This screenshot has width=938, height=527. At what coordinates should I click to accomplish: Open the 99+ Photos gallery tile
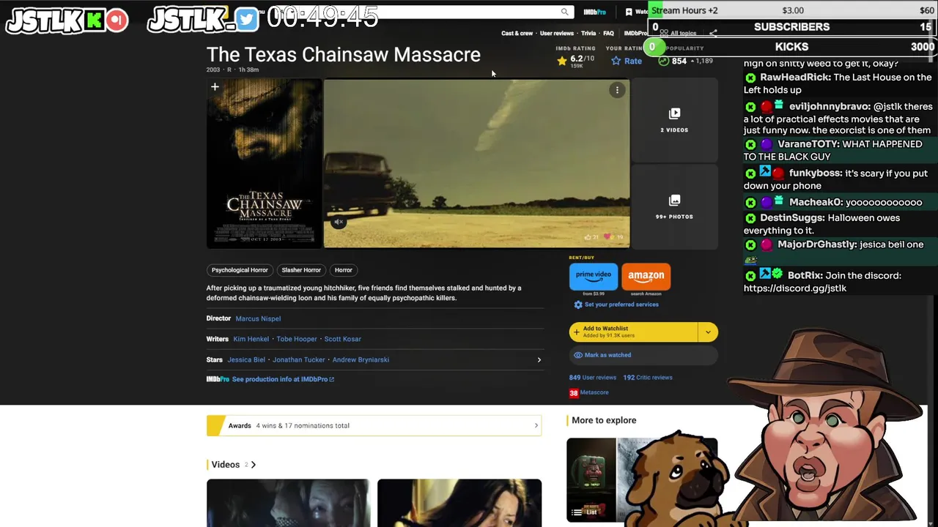click(674, 207)
